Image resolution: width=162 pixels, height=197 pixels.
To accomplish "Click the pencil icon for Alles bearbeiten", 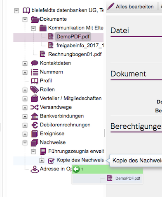I will tap(111, 7).
